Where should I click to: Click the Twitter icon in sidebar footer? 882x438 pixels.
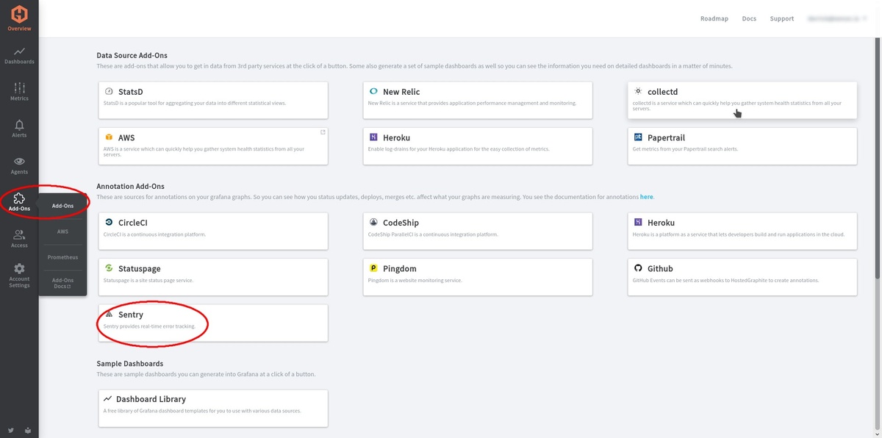point(11,429)
